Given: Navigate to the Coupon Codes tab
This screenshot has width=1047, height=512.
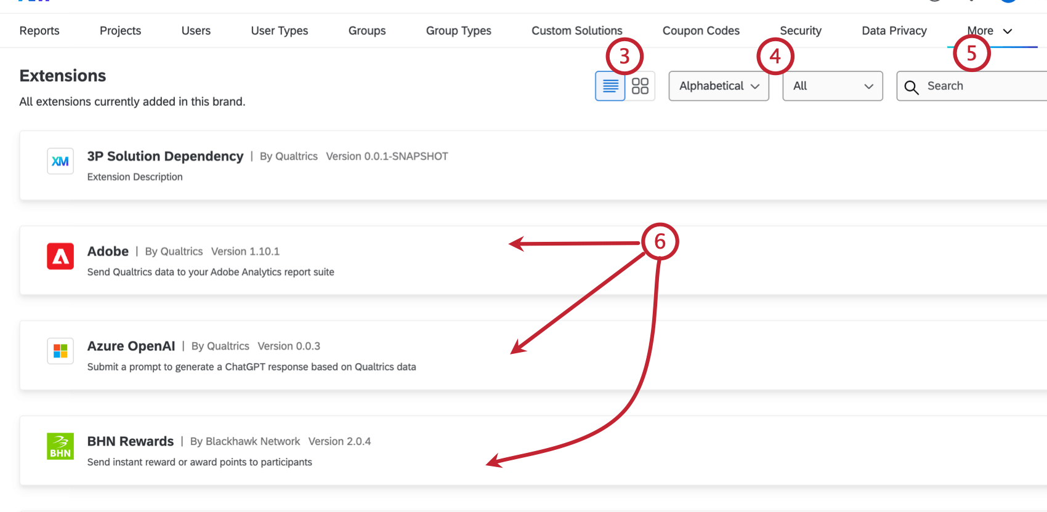Looking at the screenshot, I should pyautogui.click(x=701, y=31).
